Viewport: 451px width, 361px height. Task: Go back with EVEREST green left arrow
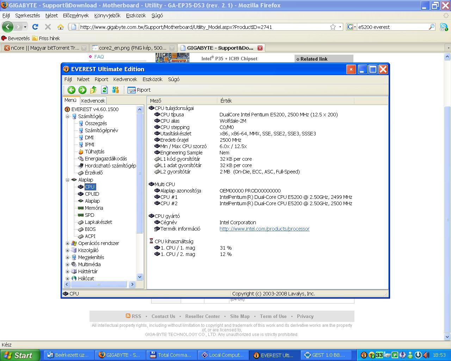(x=71, y=90)
